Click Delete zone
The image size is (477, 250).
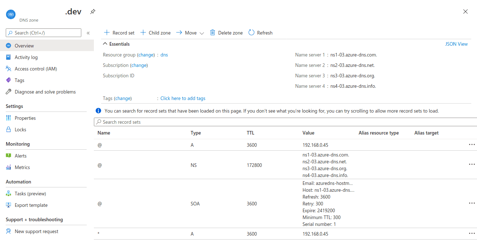(226, 33)
